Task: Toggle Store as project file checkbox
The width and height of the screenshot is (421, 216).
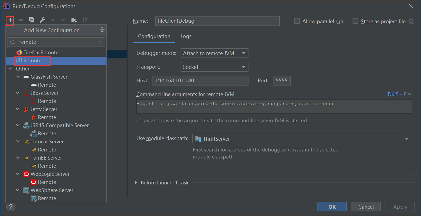Action: coord(355,21)
